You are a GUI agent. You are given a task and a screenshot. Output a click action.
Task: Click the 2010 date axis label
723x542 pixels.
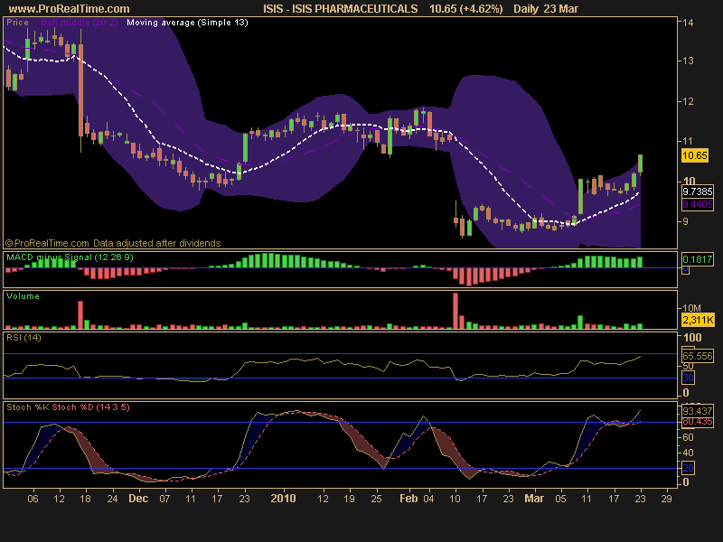[x=283, y=499]
